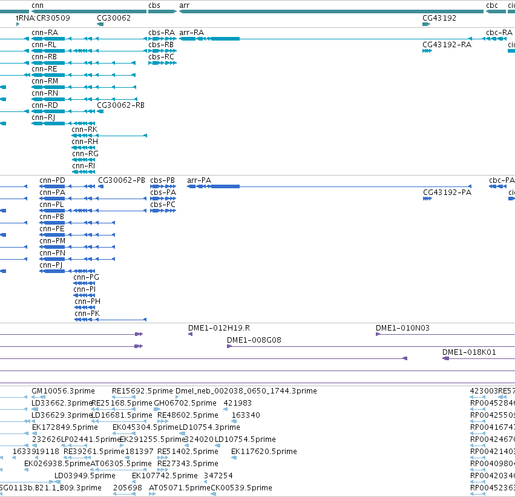
Task: Click the arr gene label at top
Action: pyautogui.click(x=184, y=5)
